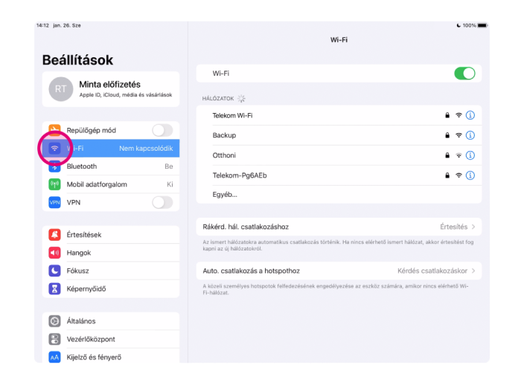Enable Repülőgép mód toggle
The width and height of the screenshot is (524, 382).
click(x=162, y=131)
